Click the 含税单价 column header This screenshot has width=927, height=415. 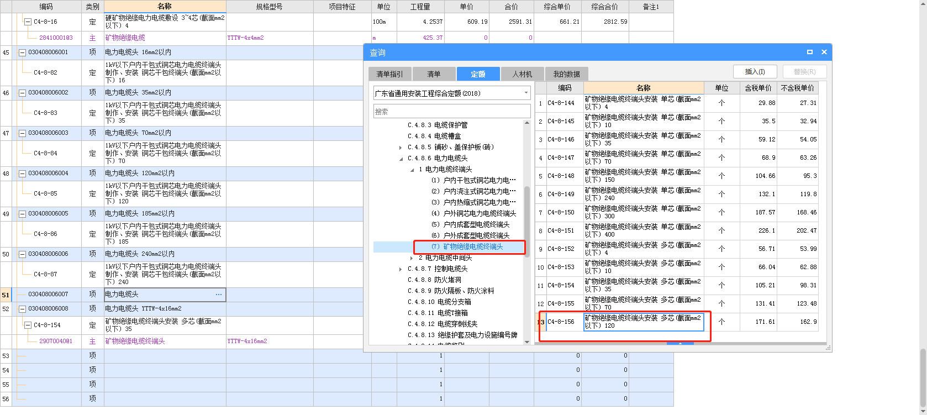point(758,88)
